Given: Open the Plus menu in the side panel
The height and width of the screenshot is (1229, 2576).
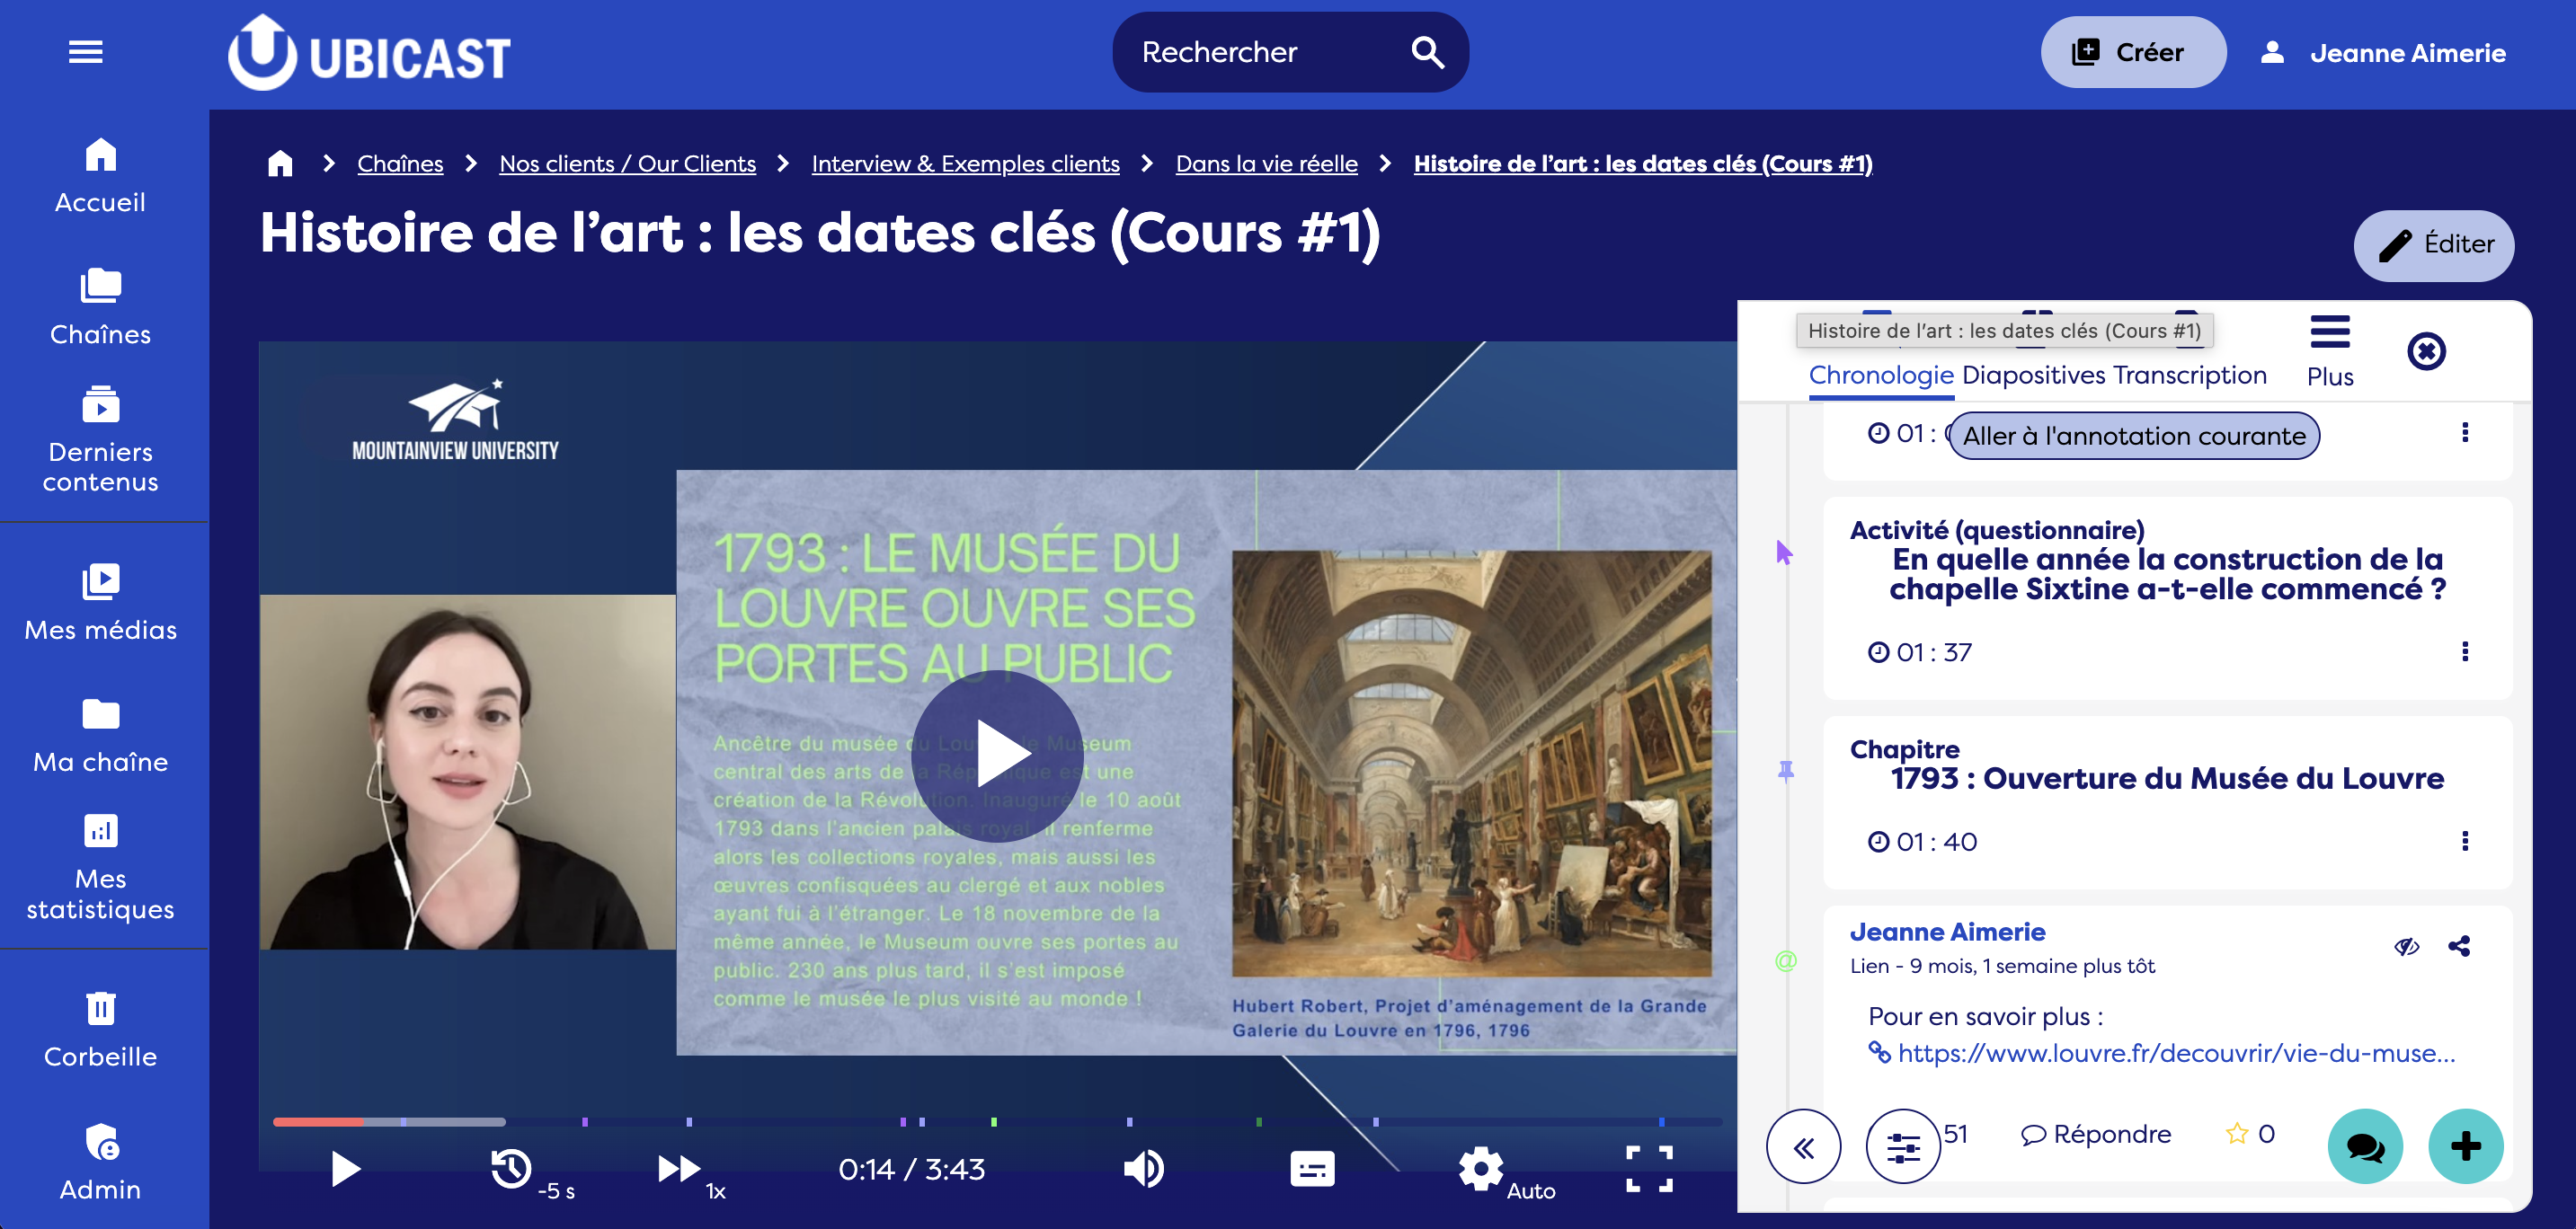Looking at the screenshot, I should point(2330,350).
